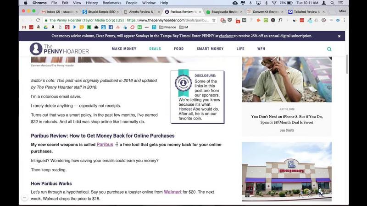Open the Finance bookmarks folder

point(167,27)
